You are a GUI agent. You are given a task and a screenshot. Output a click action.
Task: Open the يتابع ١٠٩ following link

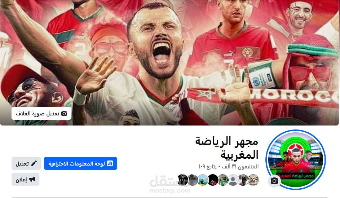click(208, 167)
